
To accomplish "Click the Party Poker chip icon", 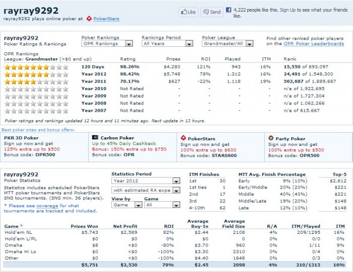I will pyautogui.click(x=271, y=138).
